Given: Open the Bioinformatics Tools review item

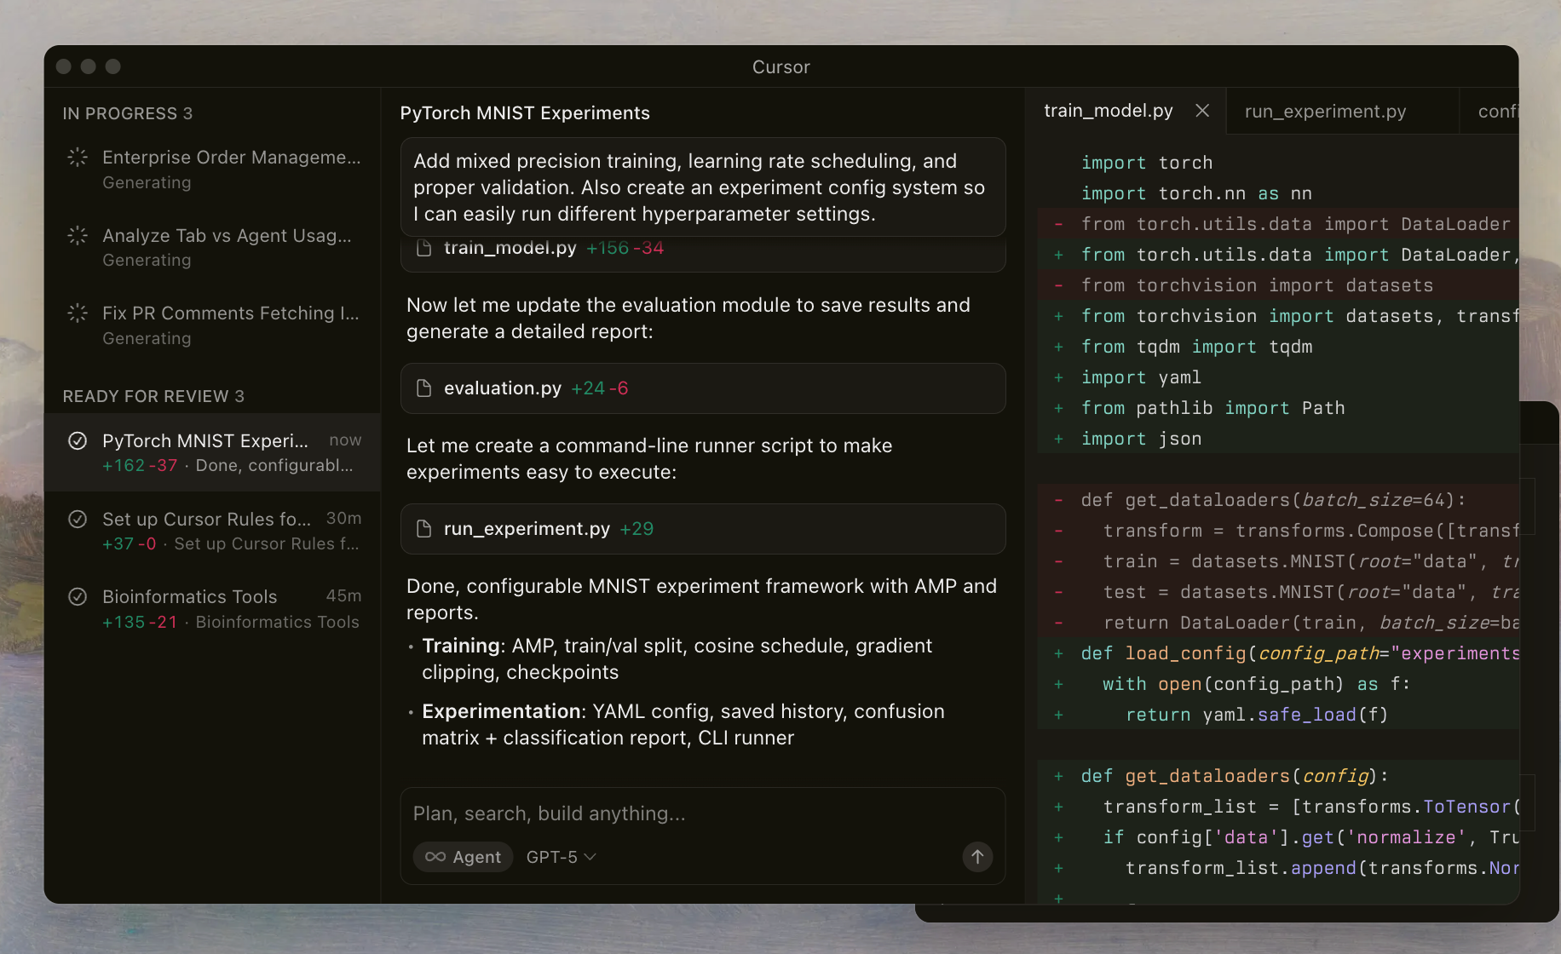Looking at the screenshot, I should tap(213, 608).
